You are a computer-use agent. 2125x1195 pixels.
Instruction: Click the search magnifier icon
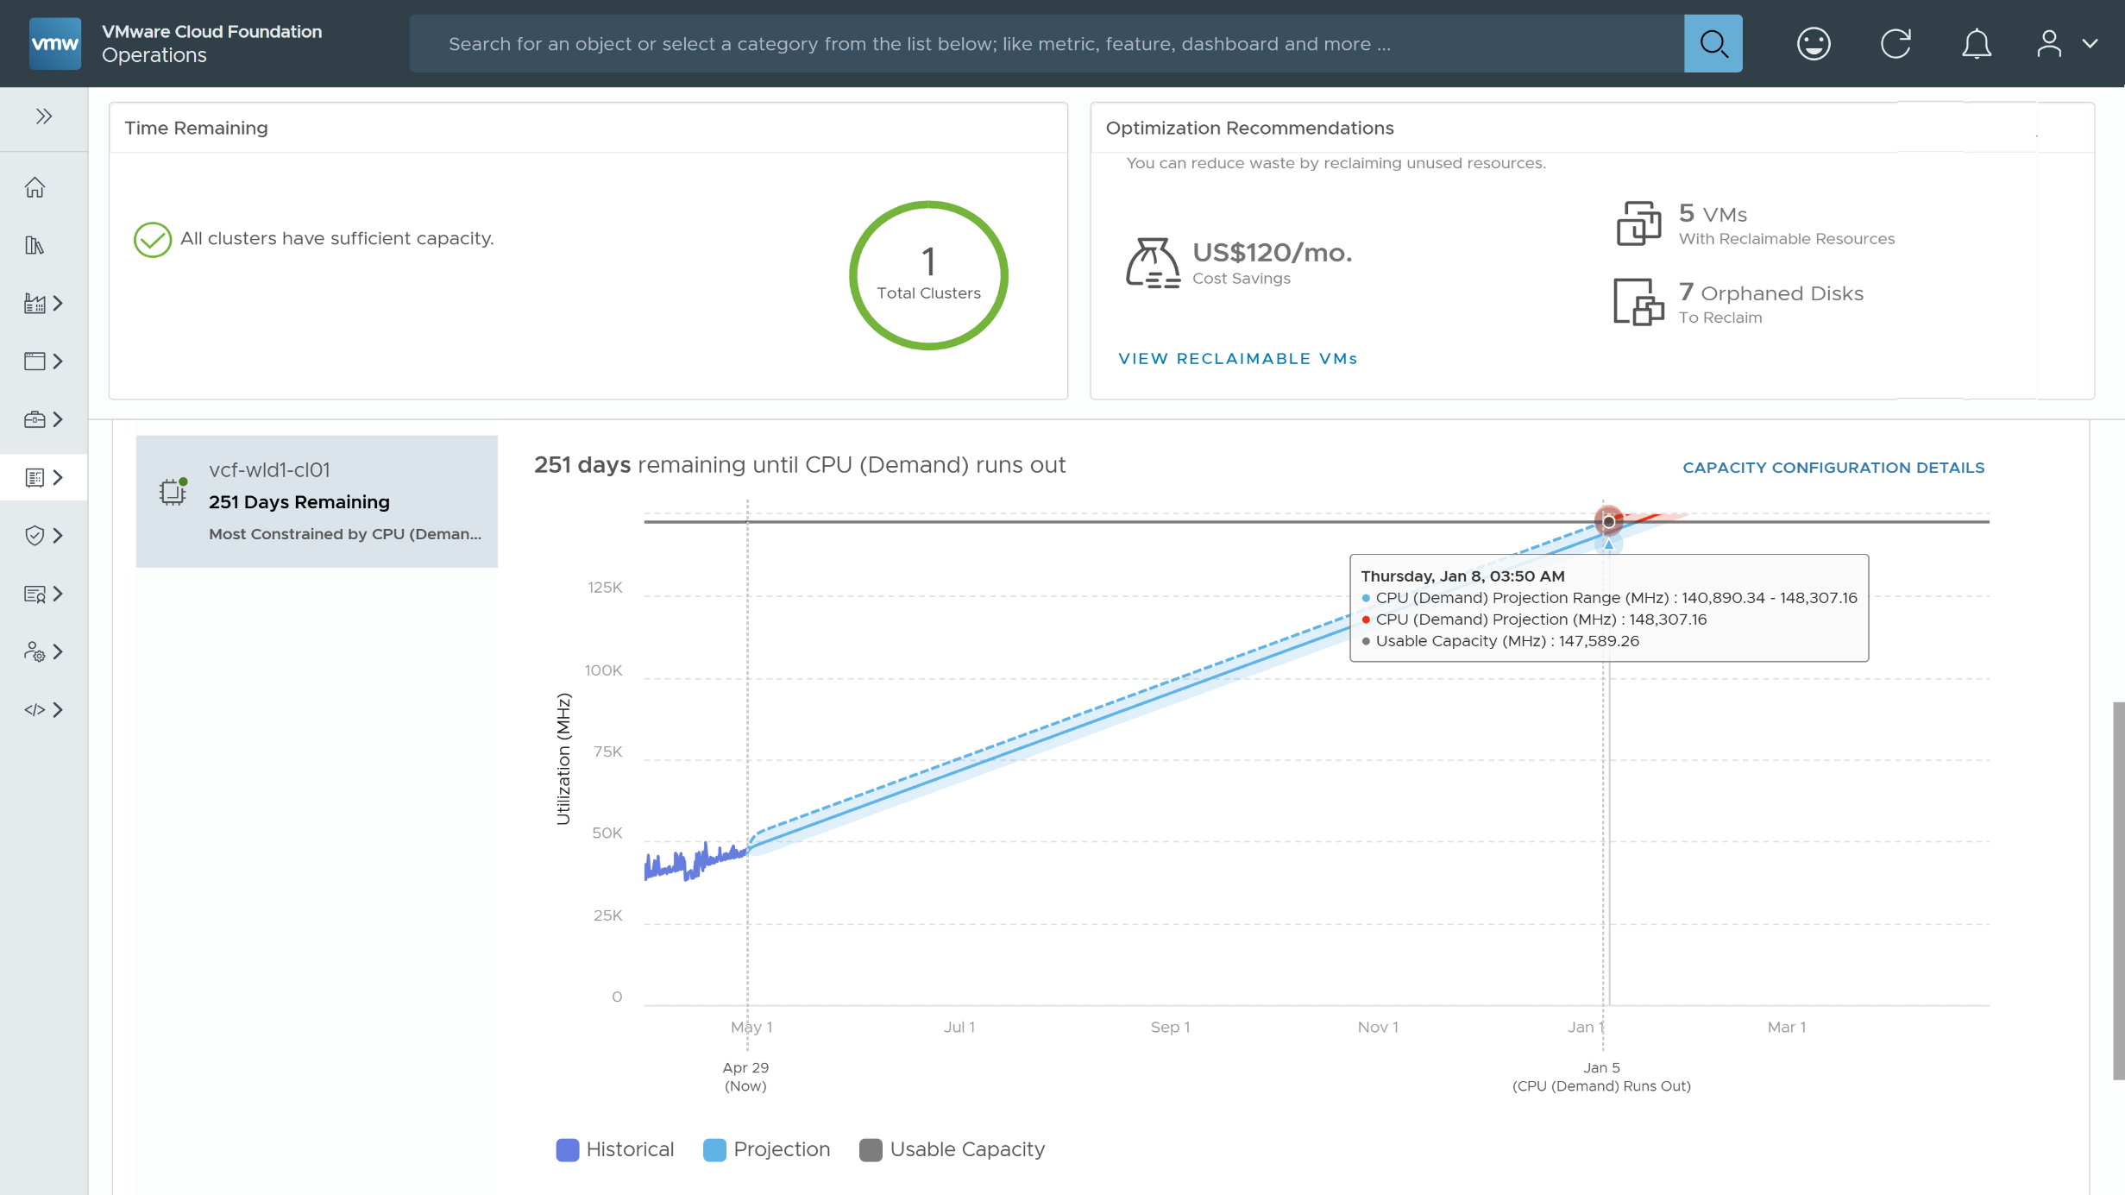(1713, 43)
